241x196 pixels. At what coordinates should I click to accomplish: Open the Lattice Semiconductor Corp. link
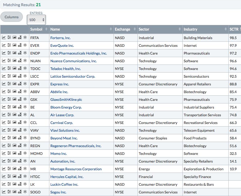72,76
